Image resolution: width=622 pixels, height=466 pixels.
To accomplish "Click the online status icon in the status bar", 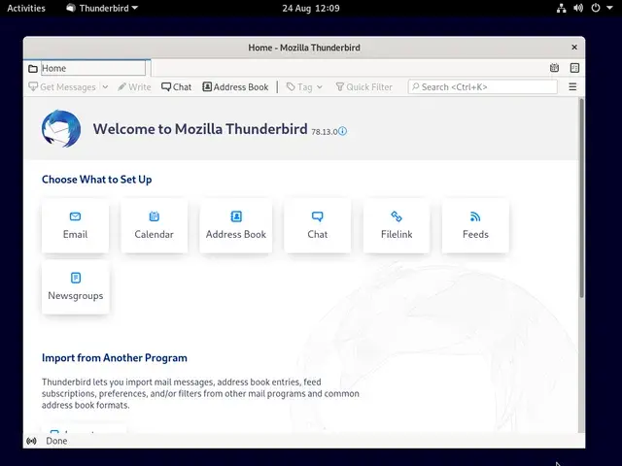I will click(31, 441).
